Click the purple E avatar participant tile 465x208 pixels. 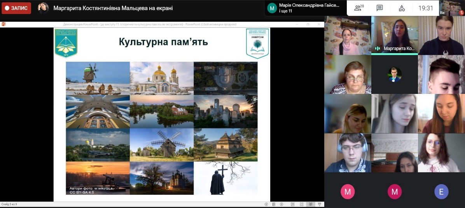tap(441, 191)
